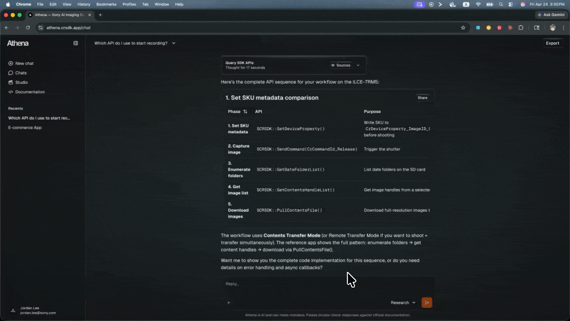Click the SCRSDK::GetContentsHandleList() cell
The image size is (570, 321).
296,190
